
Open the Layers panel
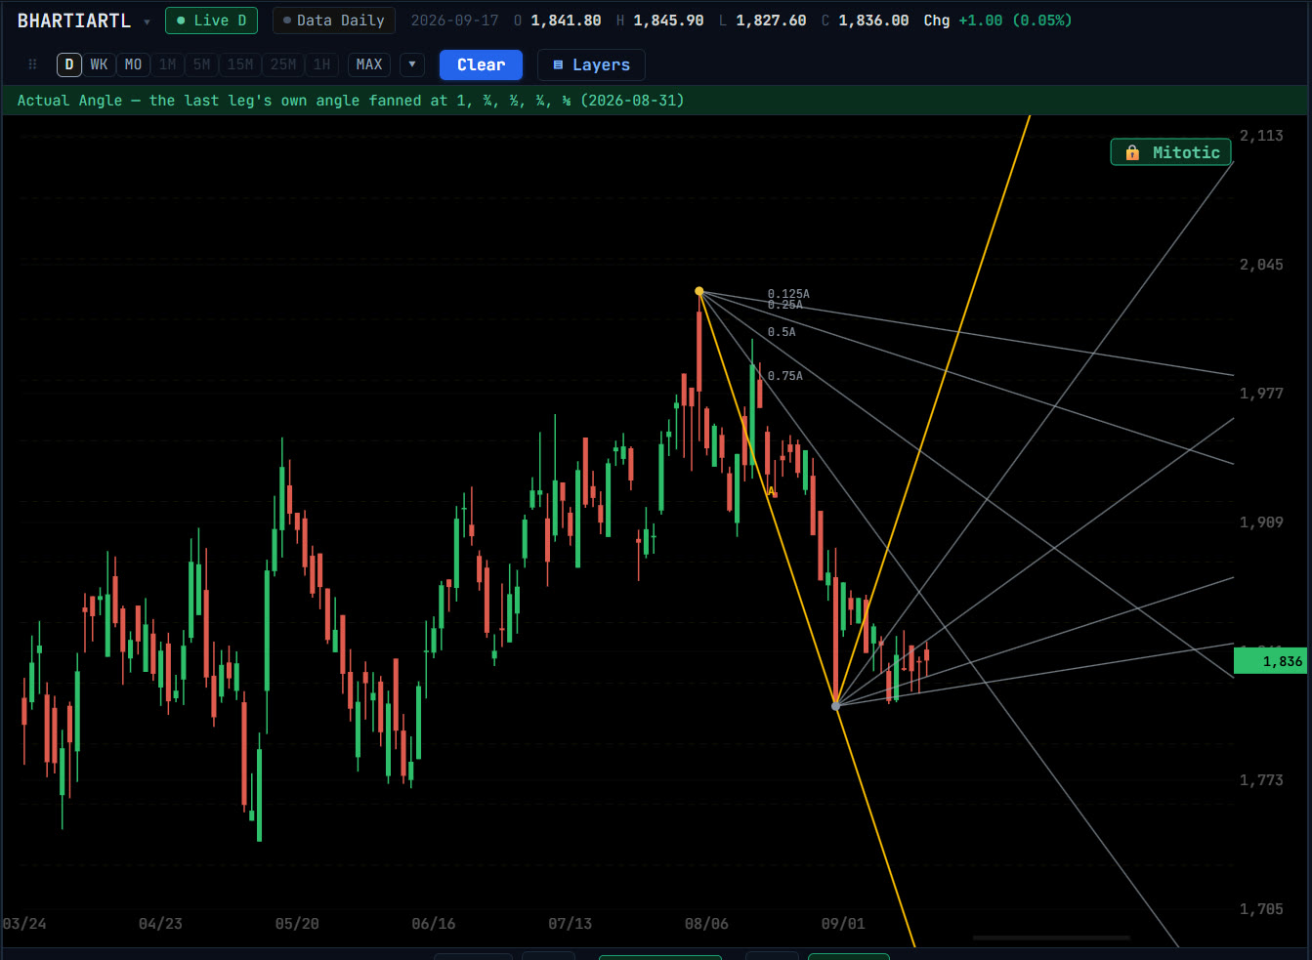tap(591, 64)
